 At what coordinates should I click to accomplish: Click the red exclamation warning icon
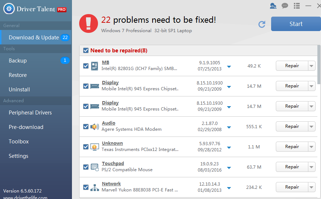click(89, 23)
